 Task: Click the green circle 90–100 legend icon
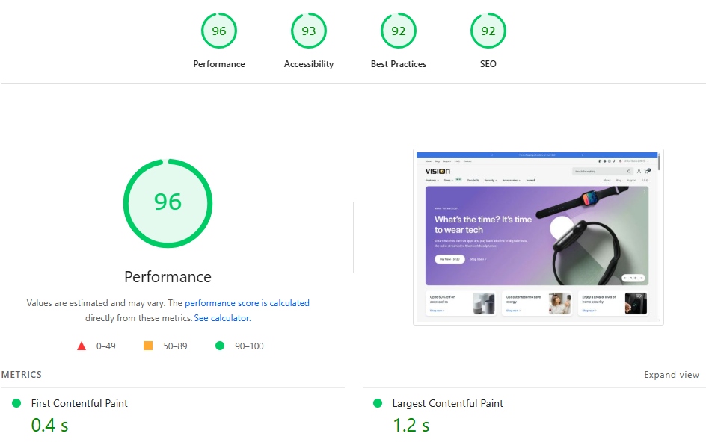(220, 346)
